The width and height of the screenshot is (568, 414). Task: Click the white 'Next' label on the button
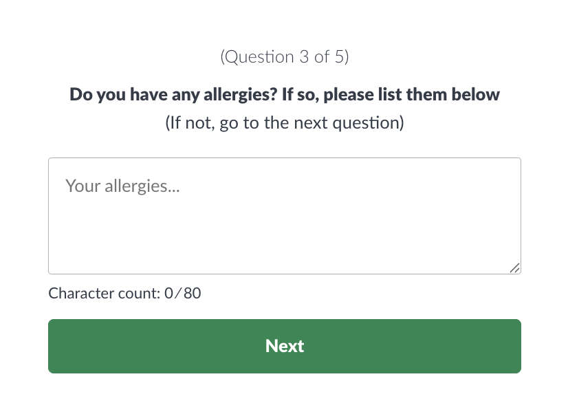pyautogui.click(x=284, y=346)
